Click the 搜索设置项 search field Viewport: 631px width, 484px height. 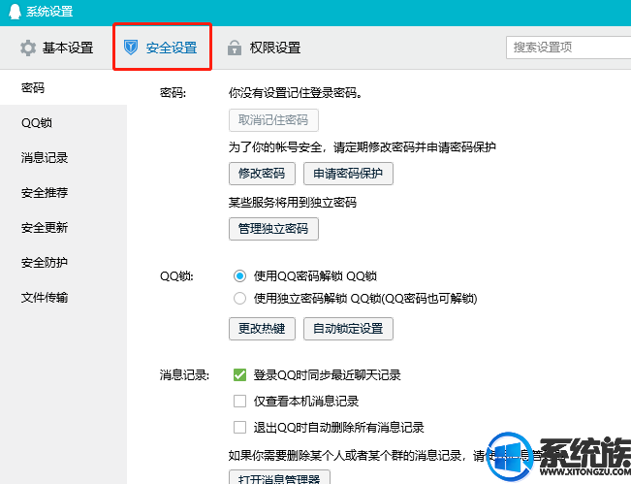(x=568, y=48)
